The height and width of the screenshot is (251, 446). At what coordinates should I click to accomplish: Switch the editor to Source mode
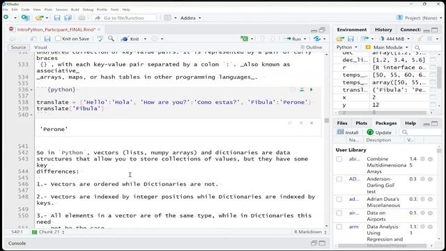click(x=19, y=47)
